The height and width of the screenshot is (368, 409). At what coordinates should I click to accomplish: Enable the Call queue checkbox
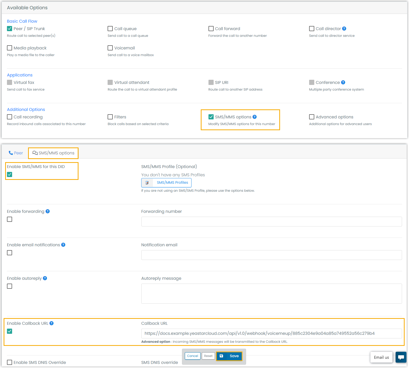[110, 29]
